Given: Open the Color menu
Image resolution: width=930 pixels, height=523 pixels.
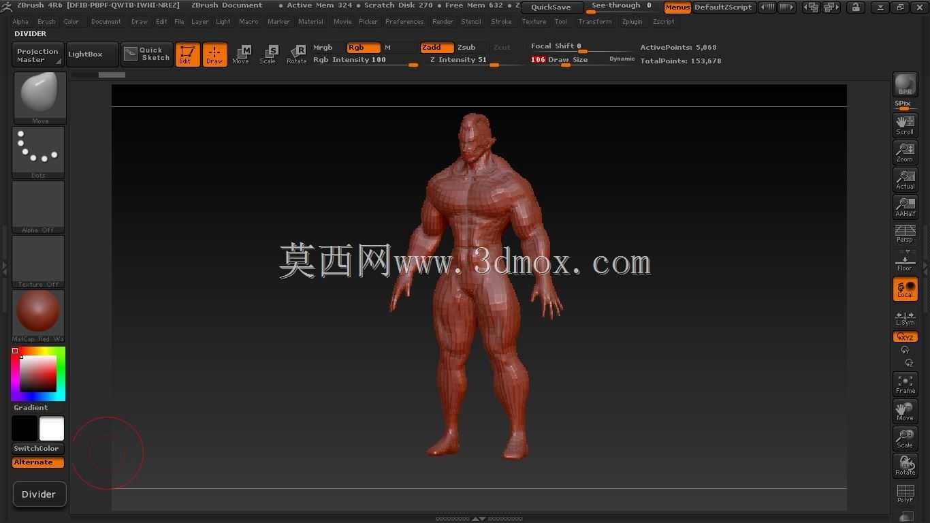Looking at the screenshot, I should tap(71, 22).
